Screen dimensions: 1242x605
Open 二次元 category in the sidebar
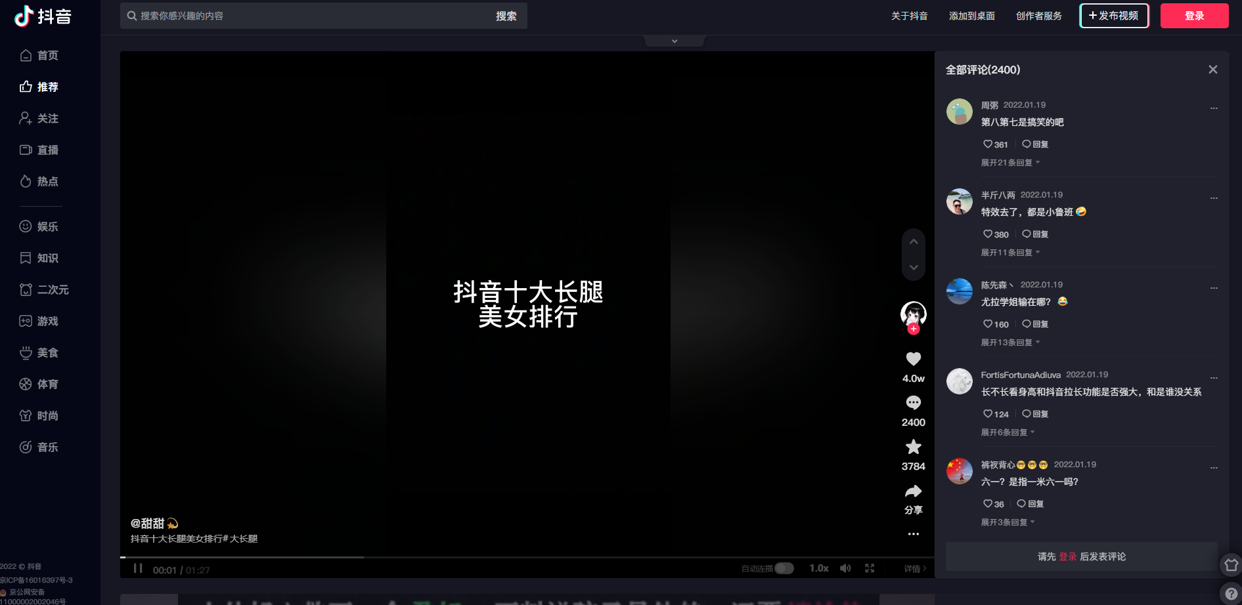tap(44, 290)
